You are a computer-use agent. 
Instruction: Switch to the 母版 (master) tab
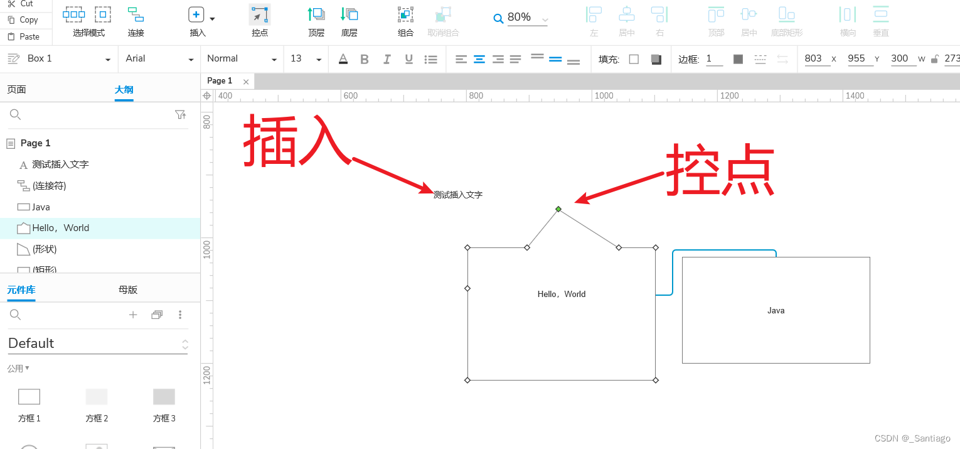[127, 289]
